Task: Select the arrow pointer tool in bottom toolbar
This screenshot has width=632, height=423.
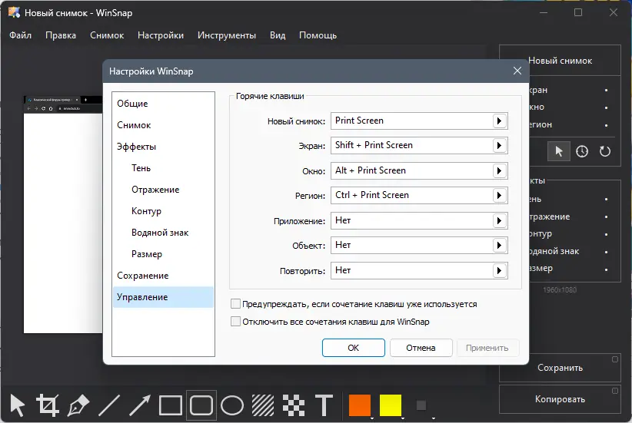Action: 17,405
